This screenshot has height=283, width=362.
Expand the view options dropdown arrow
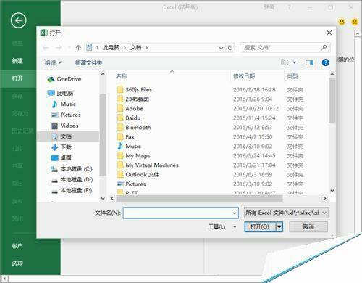(x=295, y=62)
